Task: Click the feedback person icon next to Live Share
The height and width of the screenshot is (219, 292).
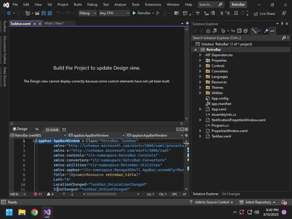Action: tap(284, 13)
